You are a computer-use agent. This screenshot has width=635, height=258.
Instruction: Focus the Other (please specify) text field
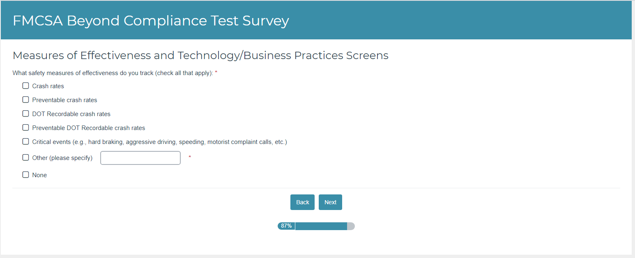click(140, 158)
